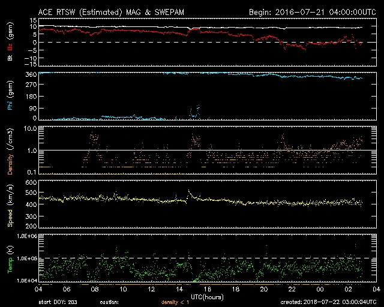Click the Phi (gsm) axis label
Viewport: 384px width, 307px height.
[9, 97]
